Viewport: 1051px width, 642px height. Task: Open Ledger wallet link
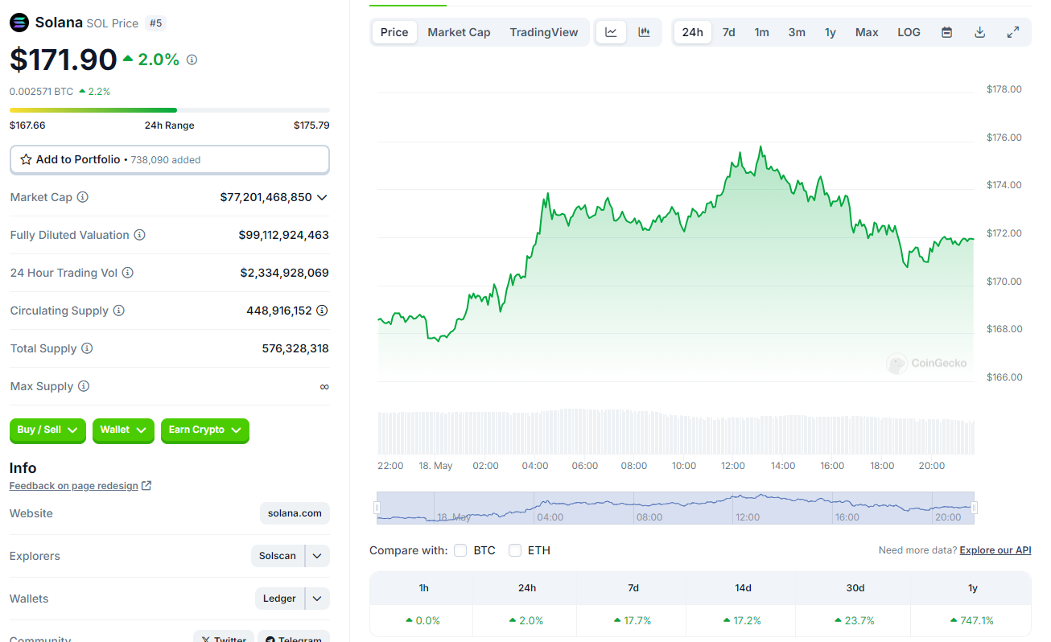click(x=280, y=599)
